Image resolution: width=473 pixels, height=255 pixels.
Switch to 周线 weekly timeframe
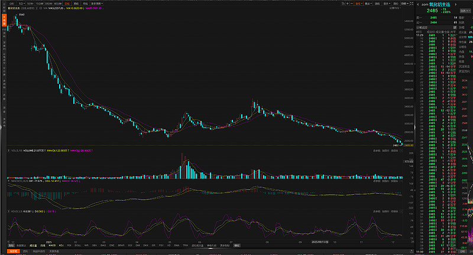[x=76, y=4]
